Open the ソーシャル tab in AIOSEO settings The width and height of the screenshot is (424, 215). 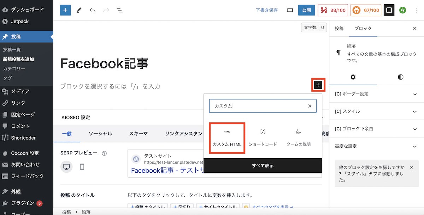[100, 134]
